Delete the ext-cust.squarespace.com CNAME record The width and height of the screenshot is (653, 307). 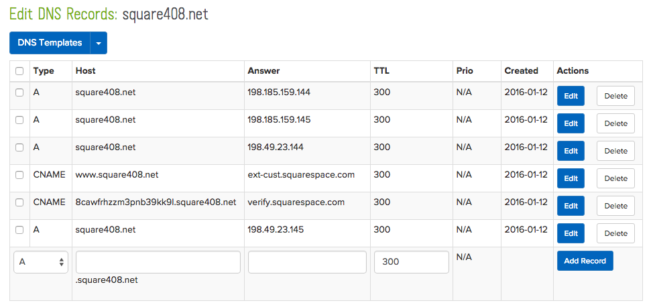point(615,178)
